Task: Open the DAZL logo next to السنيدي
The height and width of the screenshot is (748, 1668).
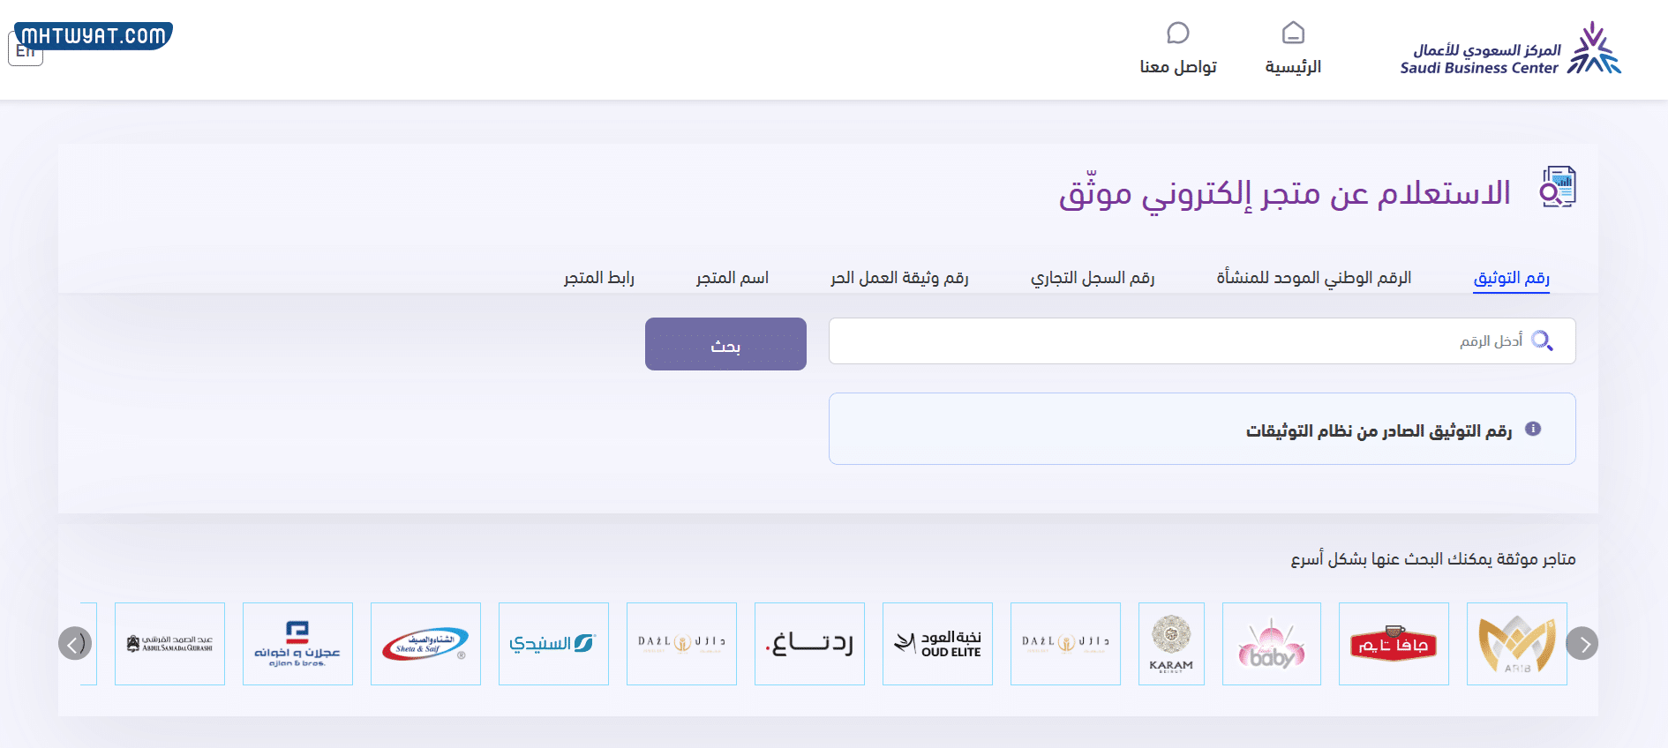Action: (x=681, y=644)
